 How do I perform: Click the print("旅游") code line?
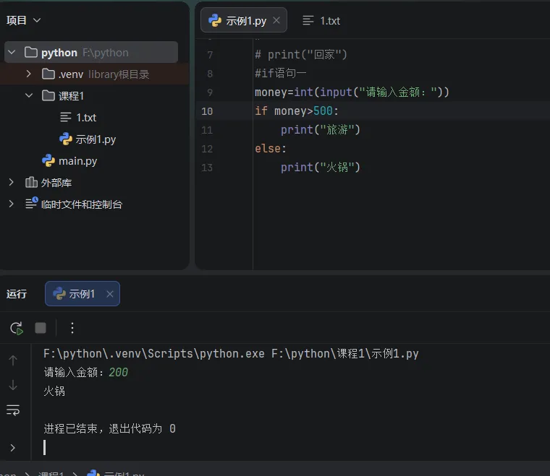tap(321, 130)
